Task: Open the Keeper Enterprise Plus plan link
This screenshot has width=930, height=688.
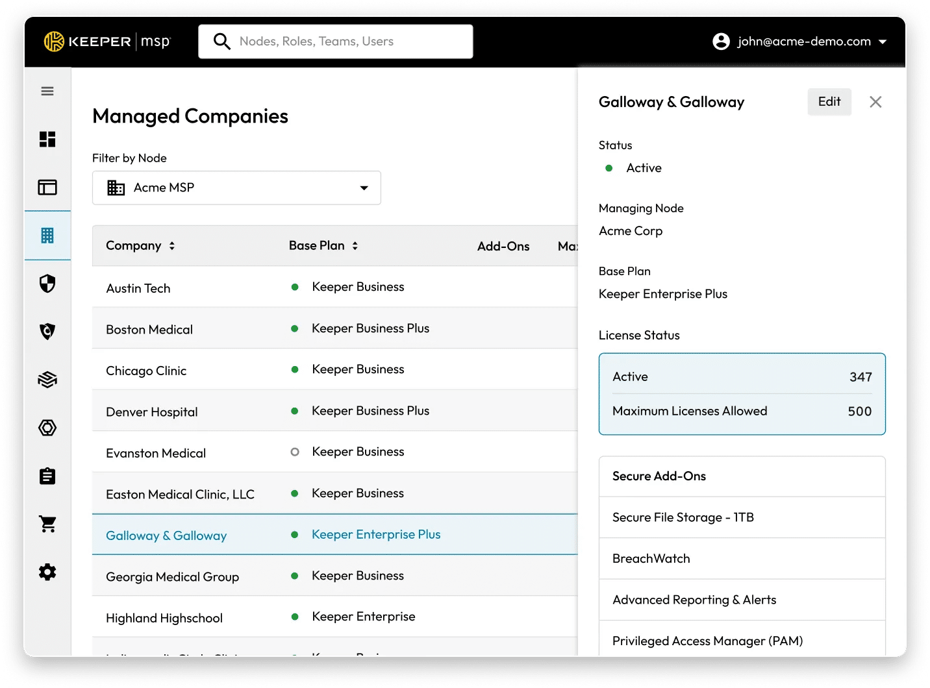Action: click(376, 534)
